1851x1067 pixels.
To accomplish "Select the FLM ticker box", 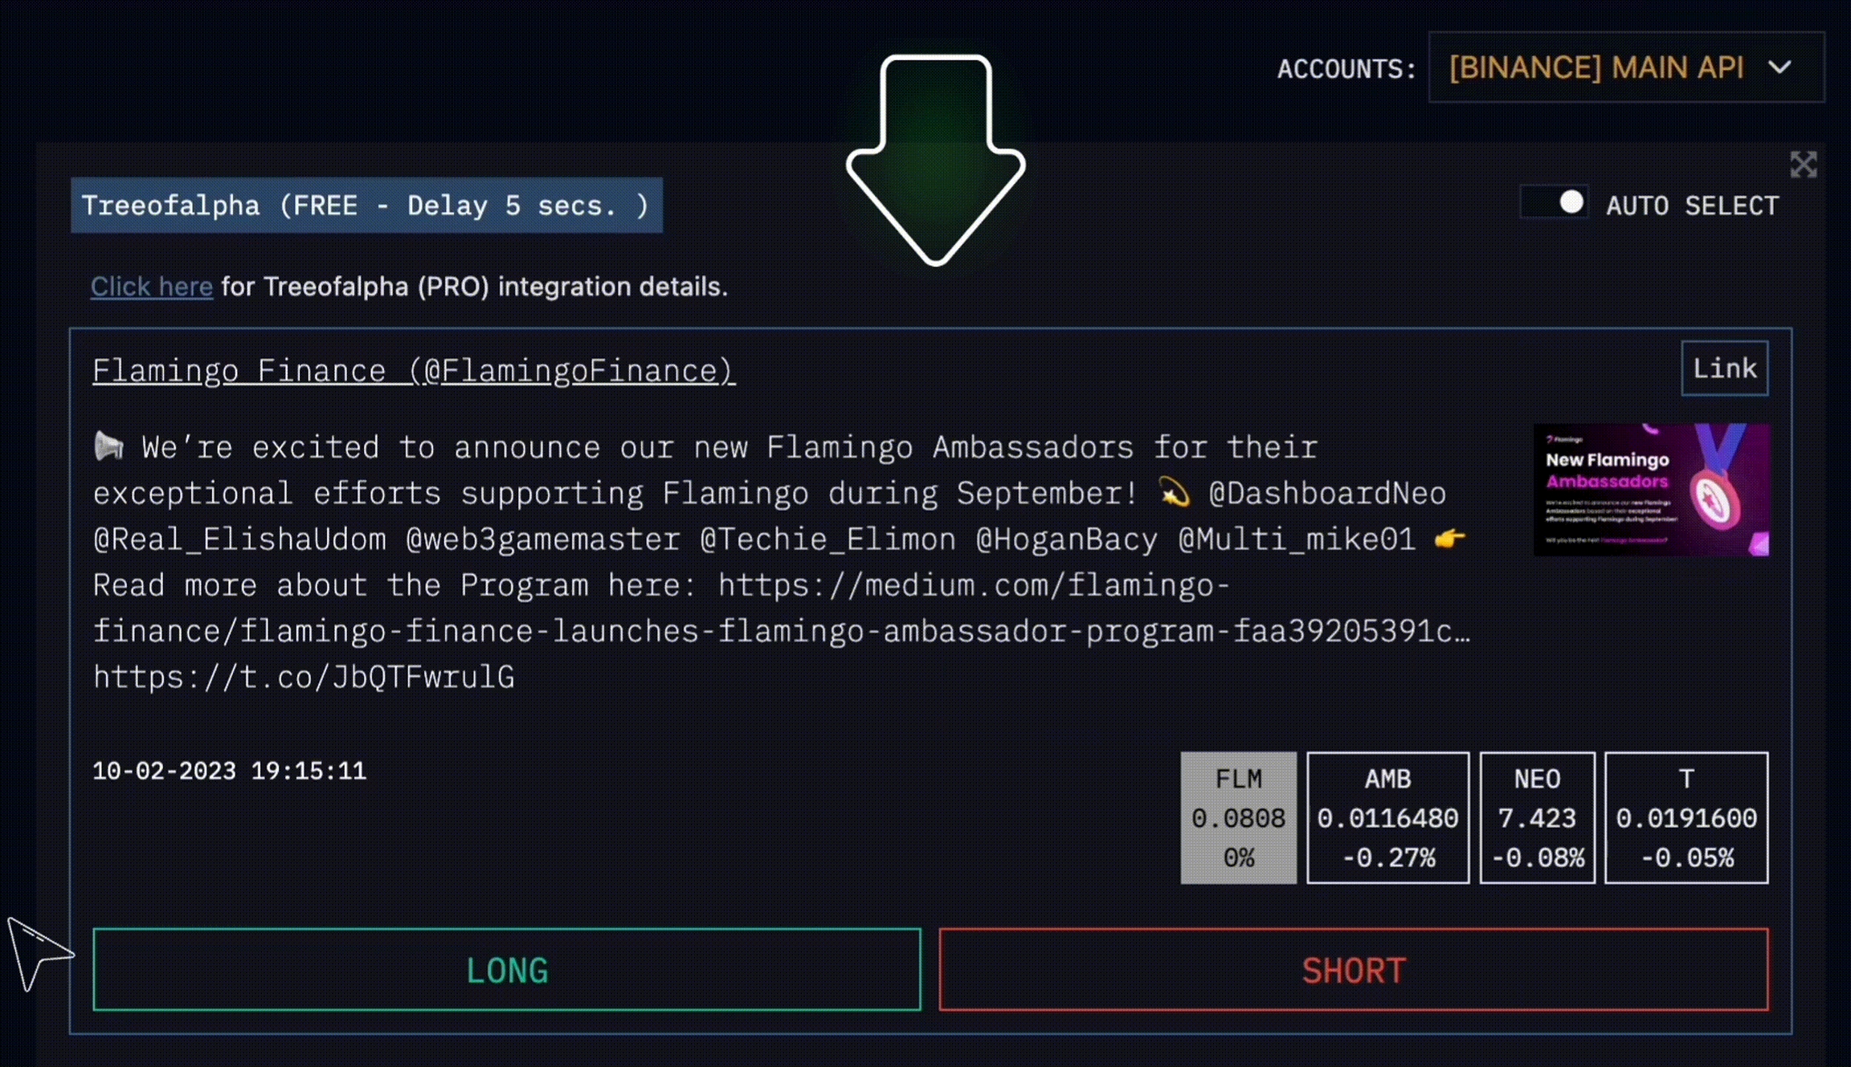I will click(1237, 817).
